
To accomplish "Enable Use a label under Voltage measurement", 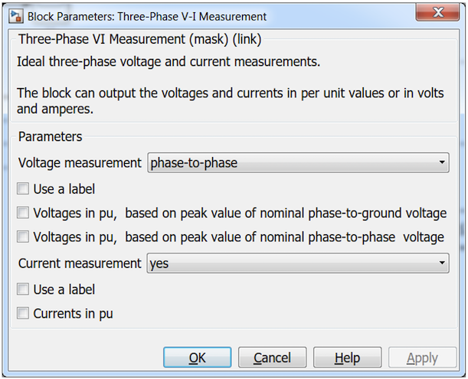I will (x=24, y=189).
